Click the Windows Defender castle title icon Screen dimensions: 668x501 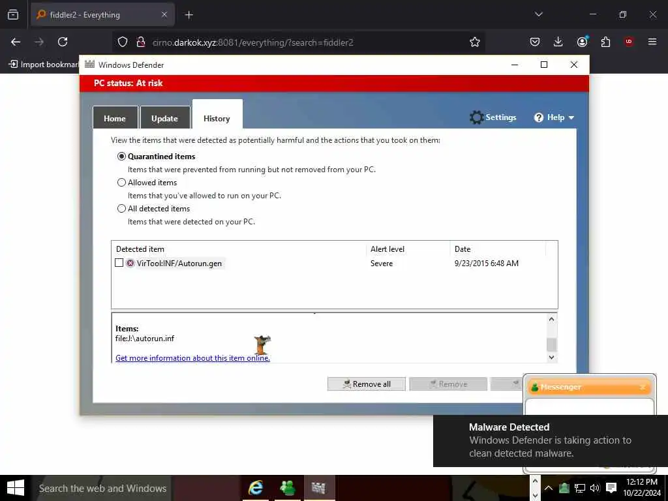click(89, 65)
